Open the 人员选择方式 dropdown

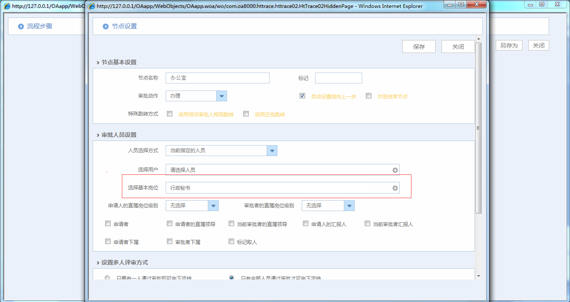272,150
